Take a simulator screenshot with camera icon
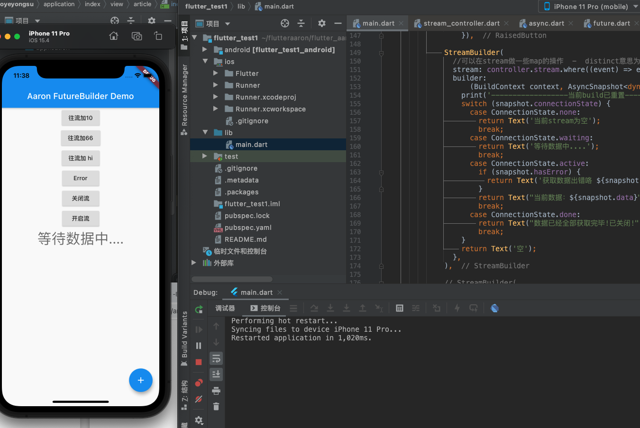The image size is (640, 428). pos(137,36)
